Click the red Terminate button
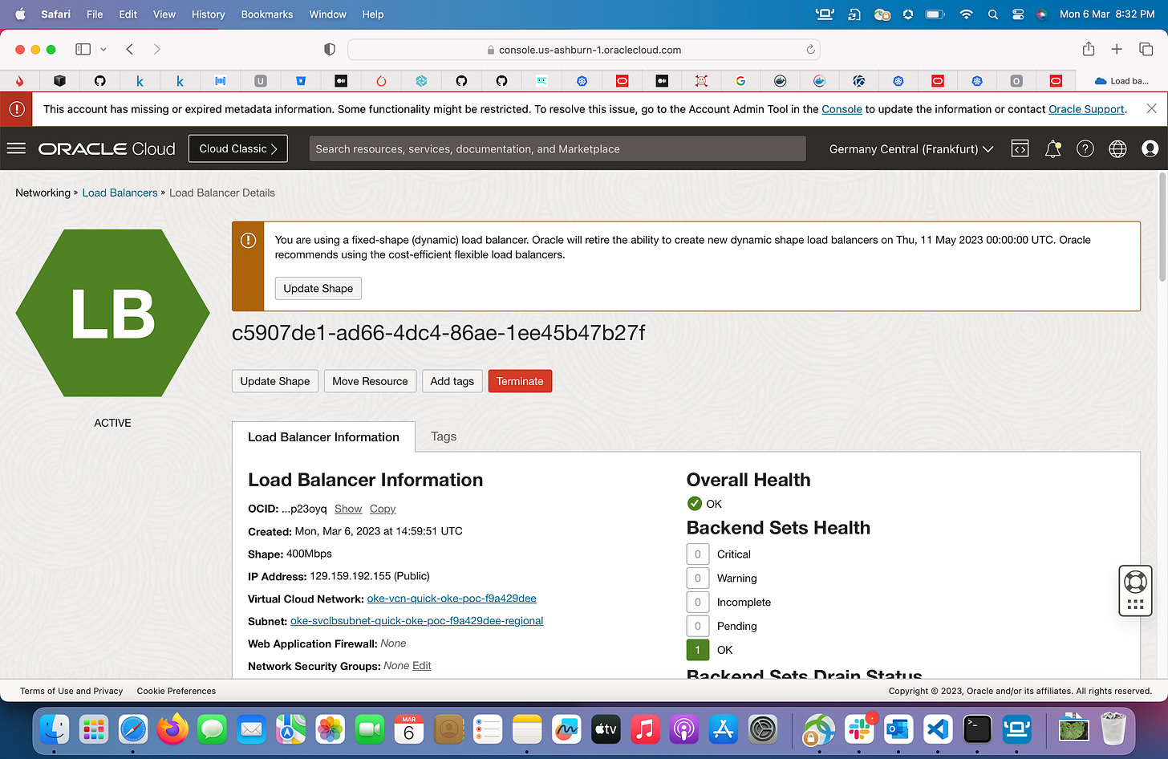The width and height of the screenshot is (1168, 759). 520,381
